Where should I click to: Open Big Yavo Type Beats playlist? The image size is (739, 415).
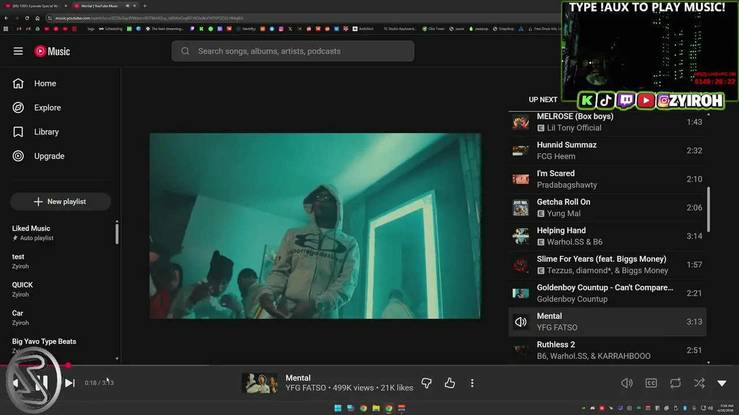click(x=60, y=346)
